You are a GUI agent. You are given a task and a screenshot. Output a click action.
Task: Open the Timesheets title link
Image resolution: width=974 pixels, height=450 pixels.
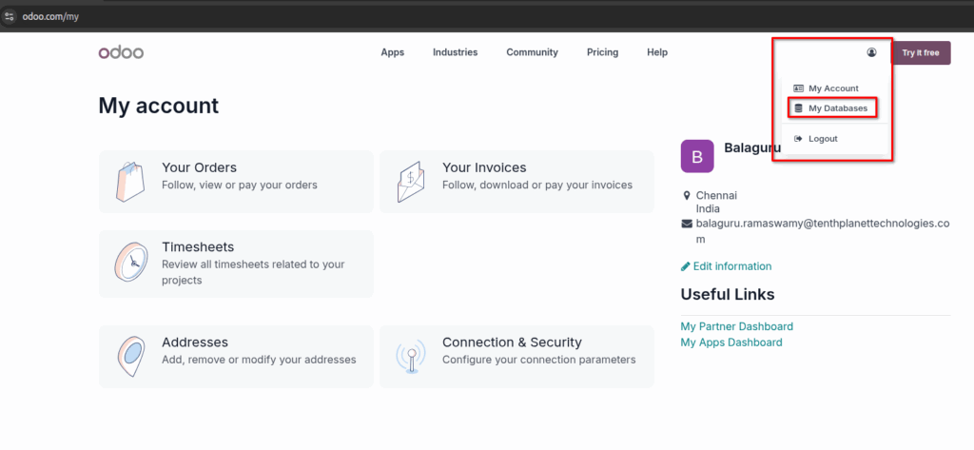pyautogui.click(x=198, y=247)
